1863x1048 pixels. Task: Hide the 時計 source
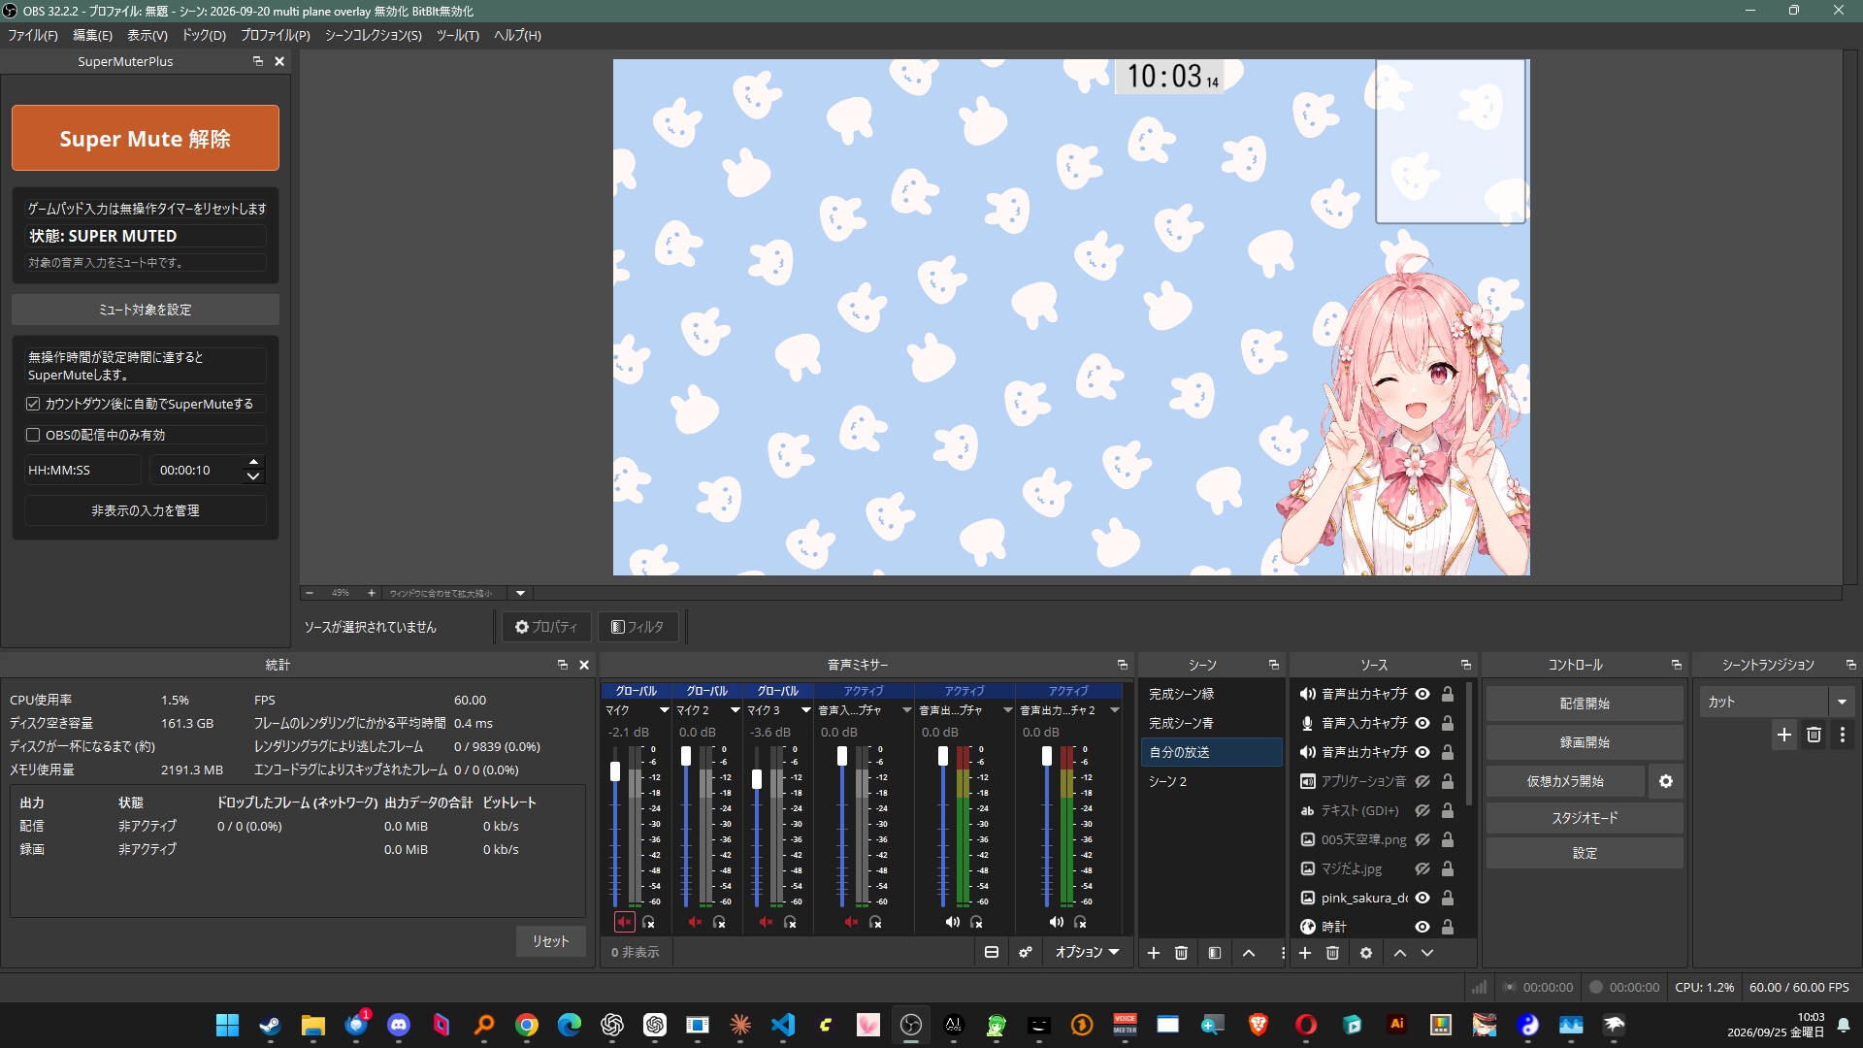1422,927
